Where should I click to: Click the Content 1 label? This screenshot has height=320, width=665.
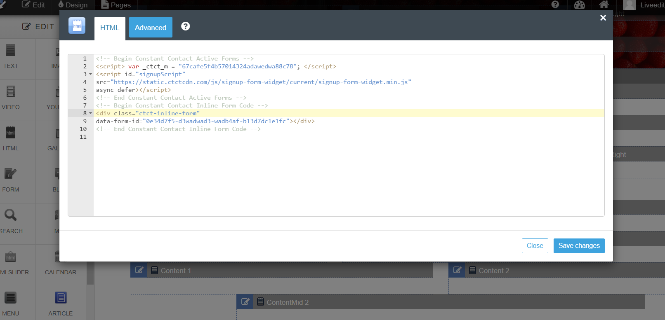coord(176,271)
